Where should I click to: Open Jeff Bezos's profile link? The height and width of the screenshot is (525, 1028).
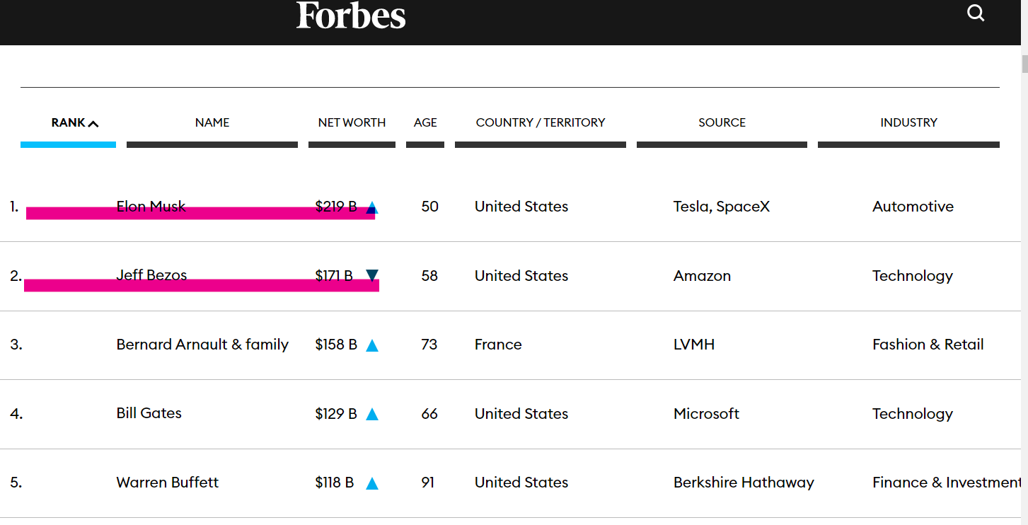pos(151,275)
